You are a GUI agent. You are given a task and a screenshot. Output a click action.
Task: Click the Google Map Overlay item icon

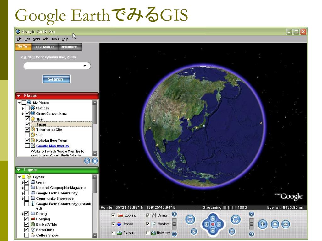(33, 146)
